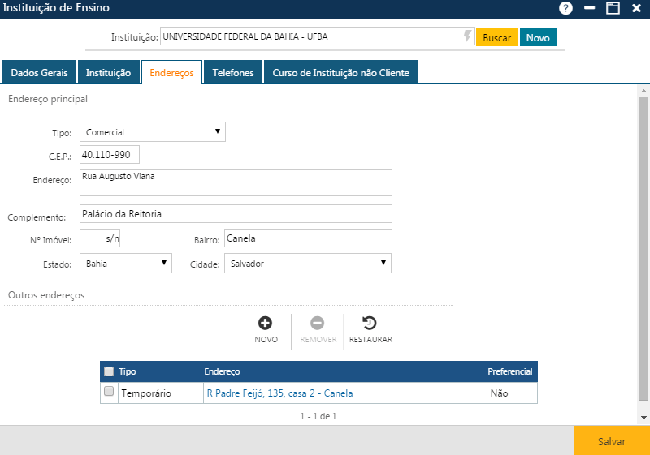Select the Curso de Instituição não Cliente tab
This screenshot has height=455, width=650.
pos(340,72)
